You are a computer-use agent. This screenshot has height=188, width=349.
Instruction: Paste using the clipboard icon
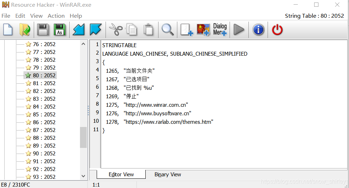pos(148,30)
